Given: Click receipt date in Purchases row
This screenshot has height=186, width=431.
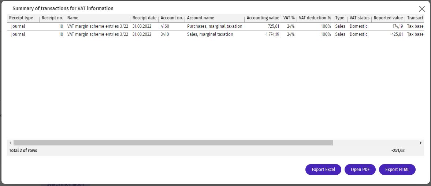Looking at the screenshot, I should click(142, 26).
